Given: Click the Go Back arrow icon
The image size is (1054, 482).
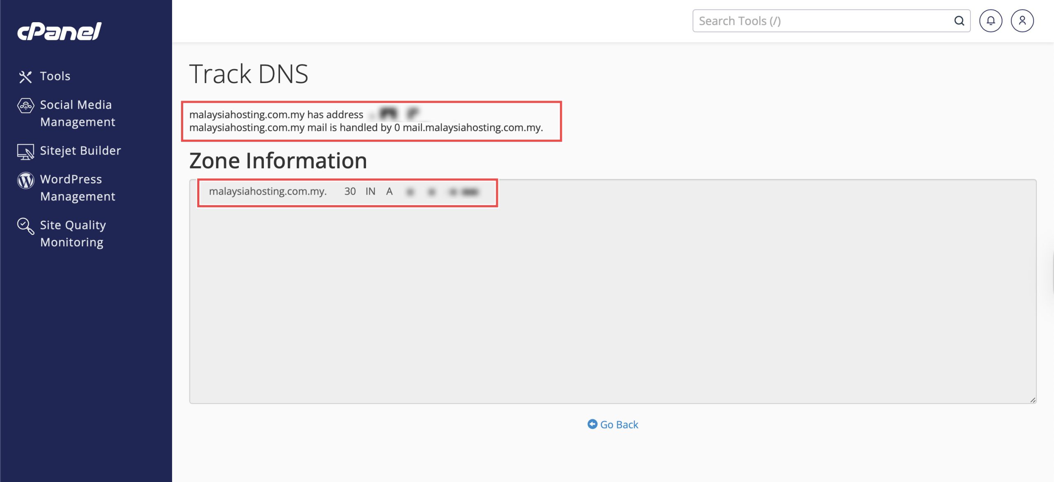Looking at the screenshot, I should click(592, 424).
